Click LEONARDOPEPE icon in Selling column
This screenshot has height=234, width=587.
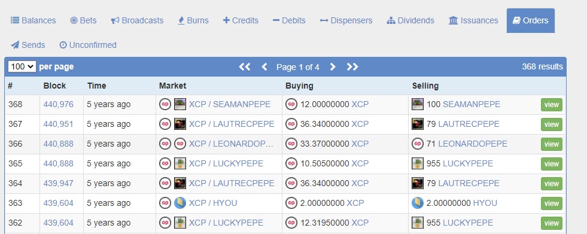coord(418,144)
